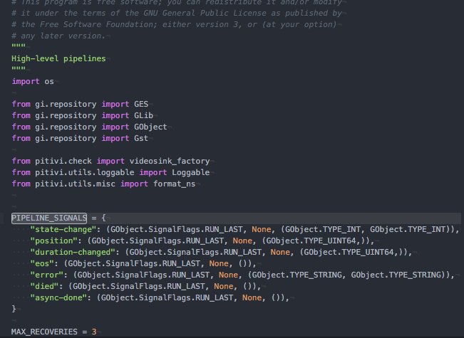Click the "duration-changed" dictionary key

[73, 253]
